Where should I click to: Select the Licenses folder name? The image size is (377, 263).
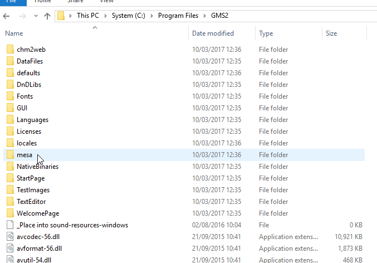(x=29, y=131)
